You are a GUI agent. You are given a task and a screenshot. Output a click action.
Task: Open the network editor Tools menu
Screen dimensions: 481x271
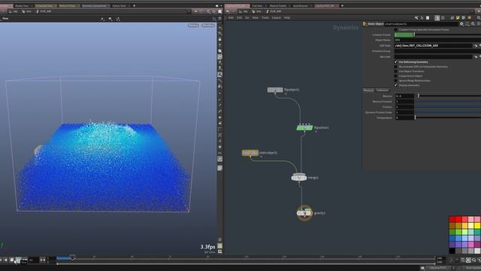pyautogui.click(x=265, y=18)
